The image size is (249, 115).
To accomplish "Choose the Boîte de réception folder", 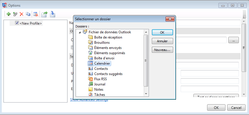I will (108, 37).
